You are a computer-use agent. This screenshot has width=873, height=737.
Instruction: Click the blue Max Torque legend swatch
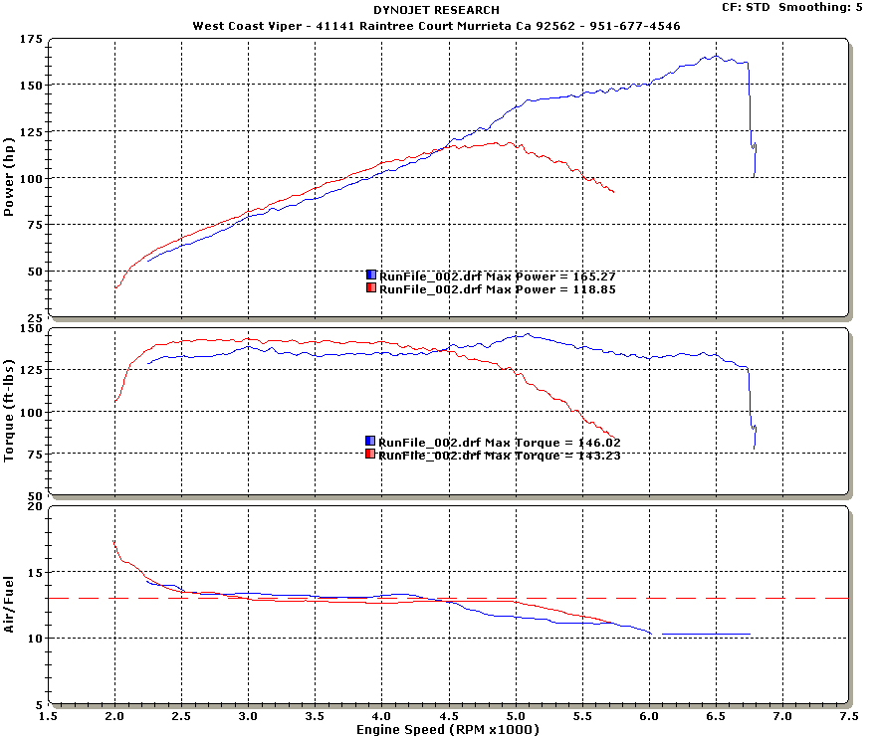pos(370,441)
